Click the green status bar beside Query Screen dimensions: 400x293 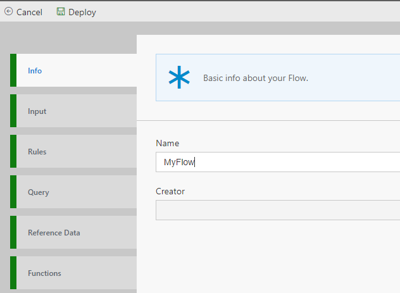tap(13, 192)
